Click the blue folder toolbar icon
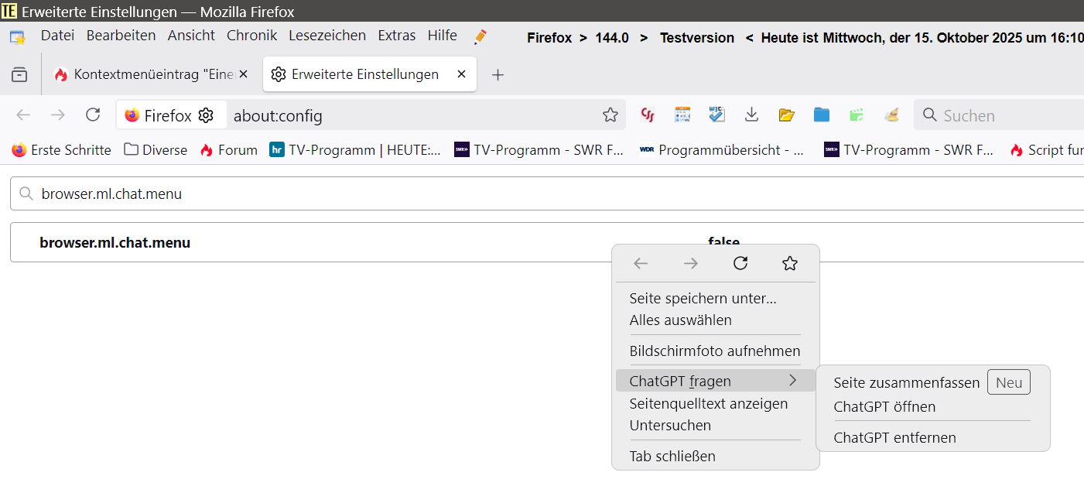The width and height of the screenshot is (1084, 486). click(822, 115)
